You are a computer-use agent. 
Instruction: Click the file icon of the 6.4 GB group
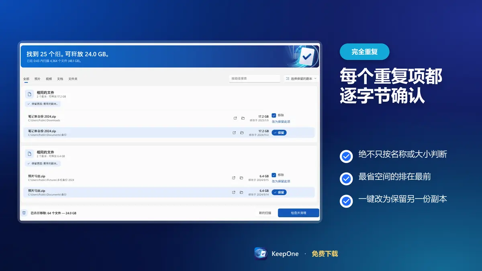(x=29, y=154)
